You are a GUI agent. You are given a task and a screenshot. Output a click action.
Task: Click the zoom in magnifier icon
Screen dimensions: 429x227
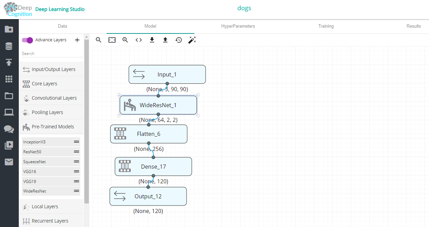click(x=125, y=40)
